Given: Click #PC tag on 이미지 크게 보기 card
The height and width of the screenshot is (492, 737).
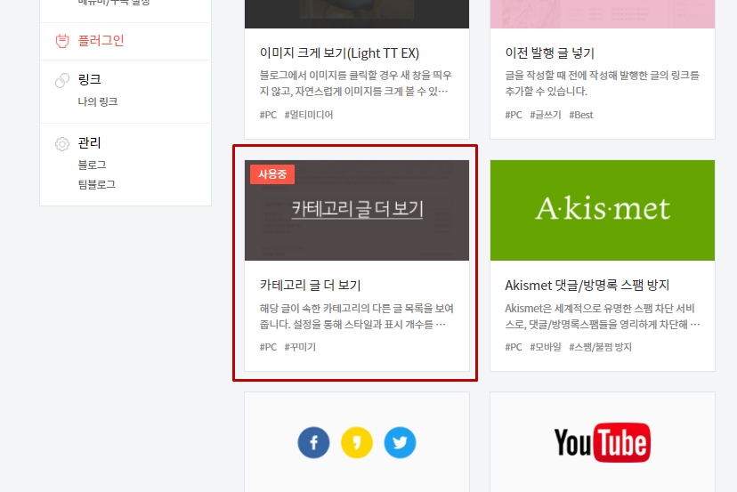Looking at the screenshot, I should click(268, 115).
